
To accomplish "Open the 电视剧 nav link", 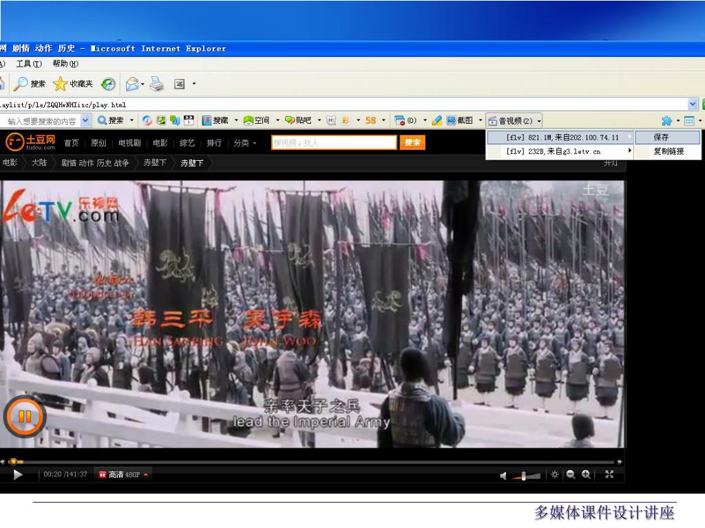I will [129, 143].
